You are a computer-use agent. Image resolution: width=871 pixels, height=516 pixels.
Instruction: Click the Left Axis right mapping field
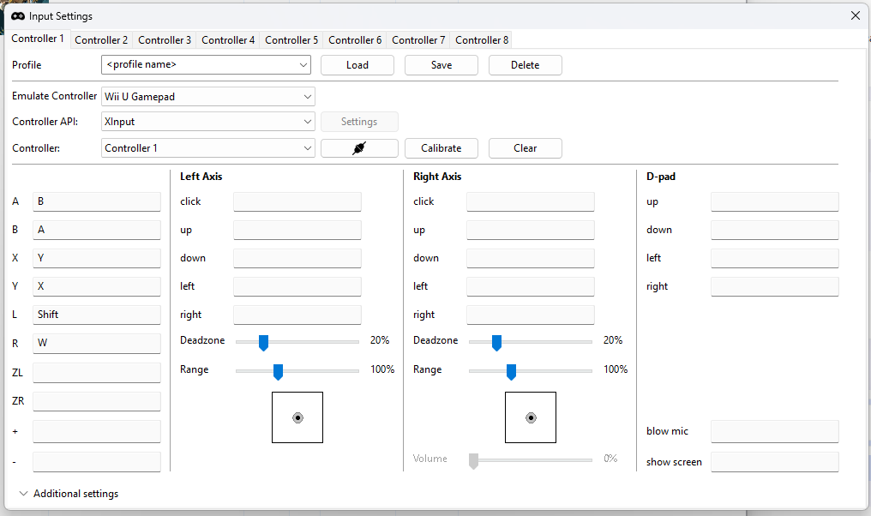pos(297,315)
